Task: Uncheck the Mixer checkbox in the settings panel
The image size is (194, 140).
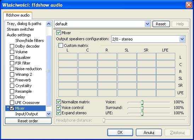Action: [58, 33]
